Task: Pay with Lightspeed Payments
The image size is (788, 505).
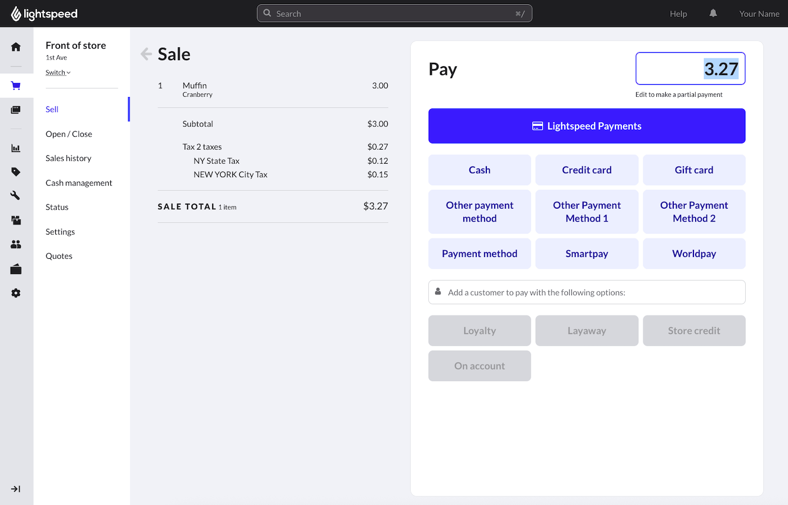Action: pyautogui.click(x=587, y=126)
